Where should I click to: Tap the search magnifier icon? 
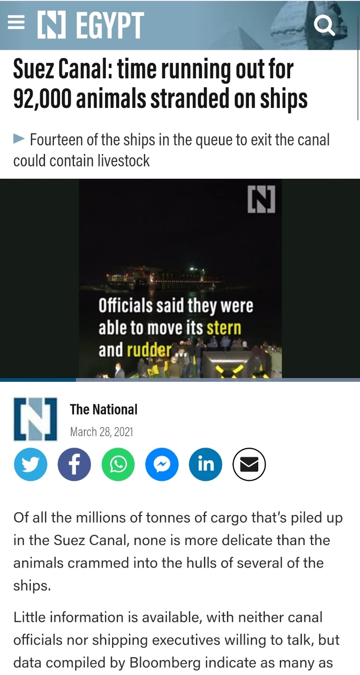click(x=324, y=24)
